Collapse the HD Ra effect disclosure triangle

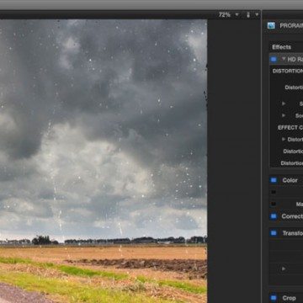[284, 59]
